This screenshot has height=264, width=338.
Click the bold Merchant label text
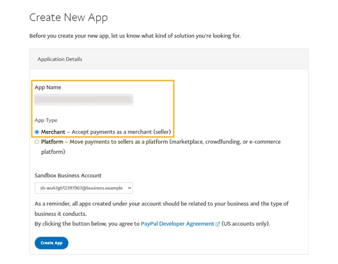pos(53,132)
